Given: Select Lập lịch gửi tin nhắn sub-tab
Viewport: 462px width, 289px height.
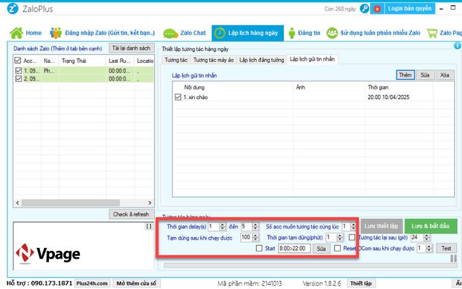Looking at the screenshot, I should click(x=312, y=59).
